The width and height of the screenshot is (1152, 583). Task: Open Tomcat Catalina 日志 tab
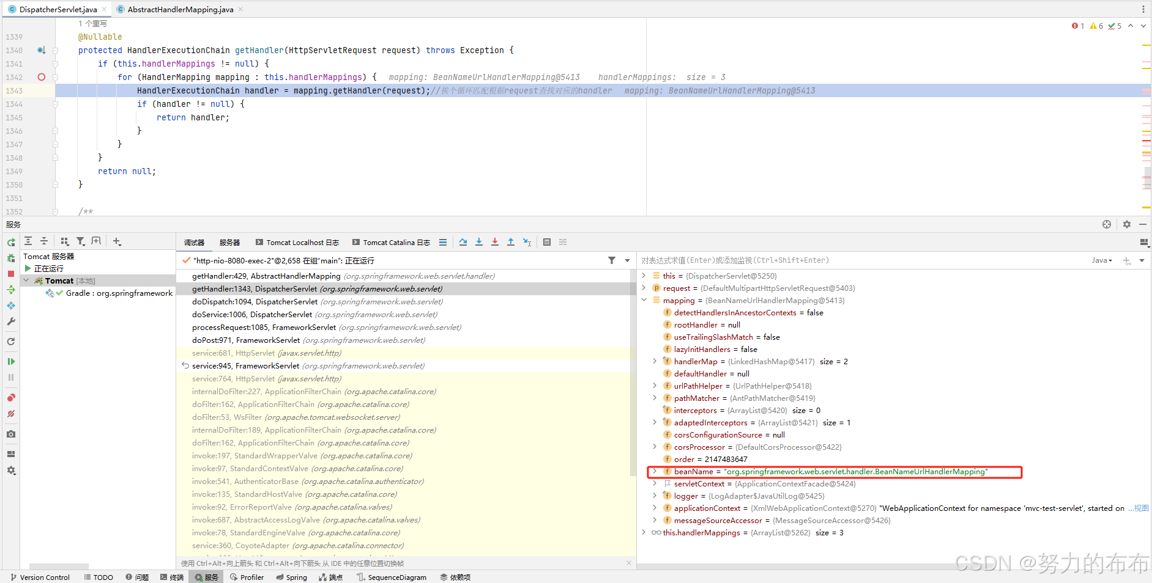[x=392, y=243]
